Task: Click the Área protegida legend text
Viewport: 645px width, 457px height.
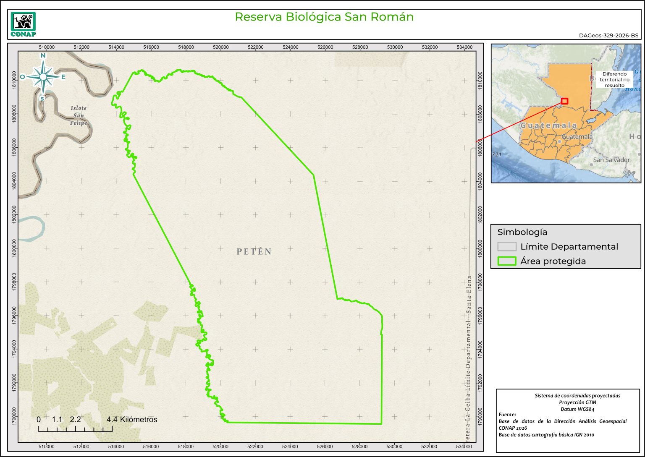Action: 553,261
